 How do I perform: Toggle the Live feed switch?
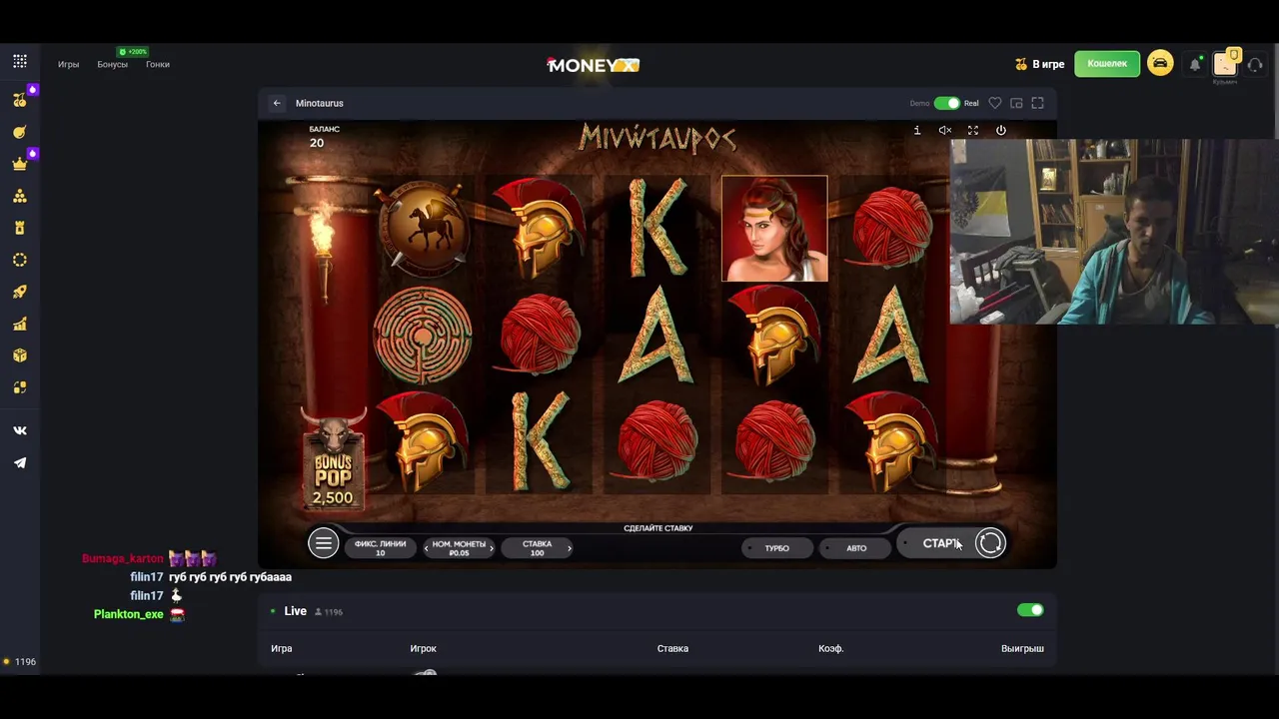point(1030,610)
